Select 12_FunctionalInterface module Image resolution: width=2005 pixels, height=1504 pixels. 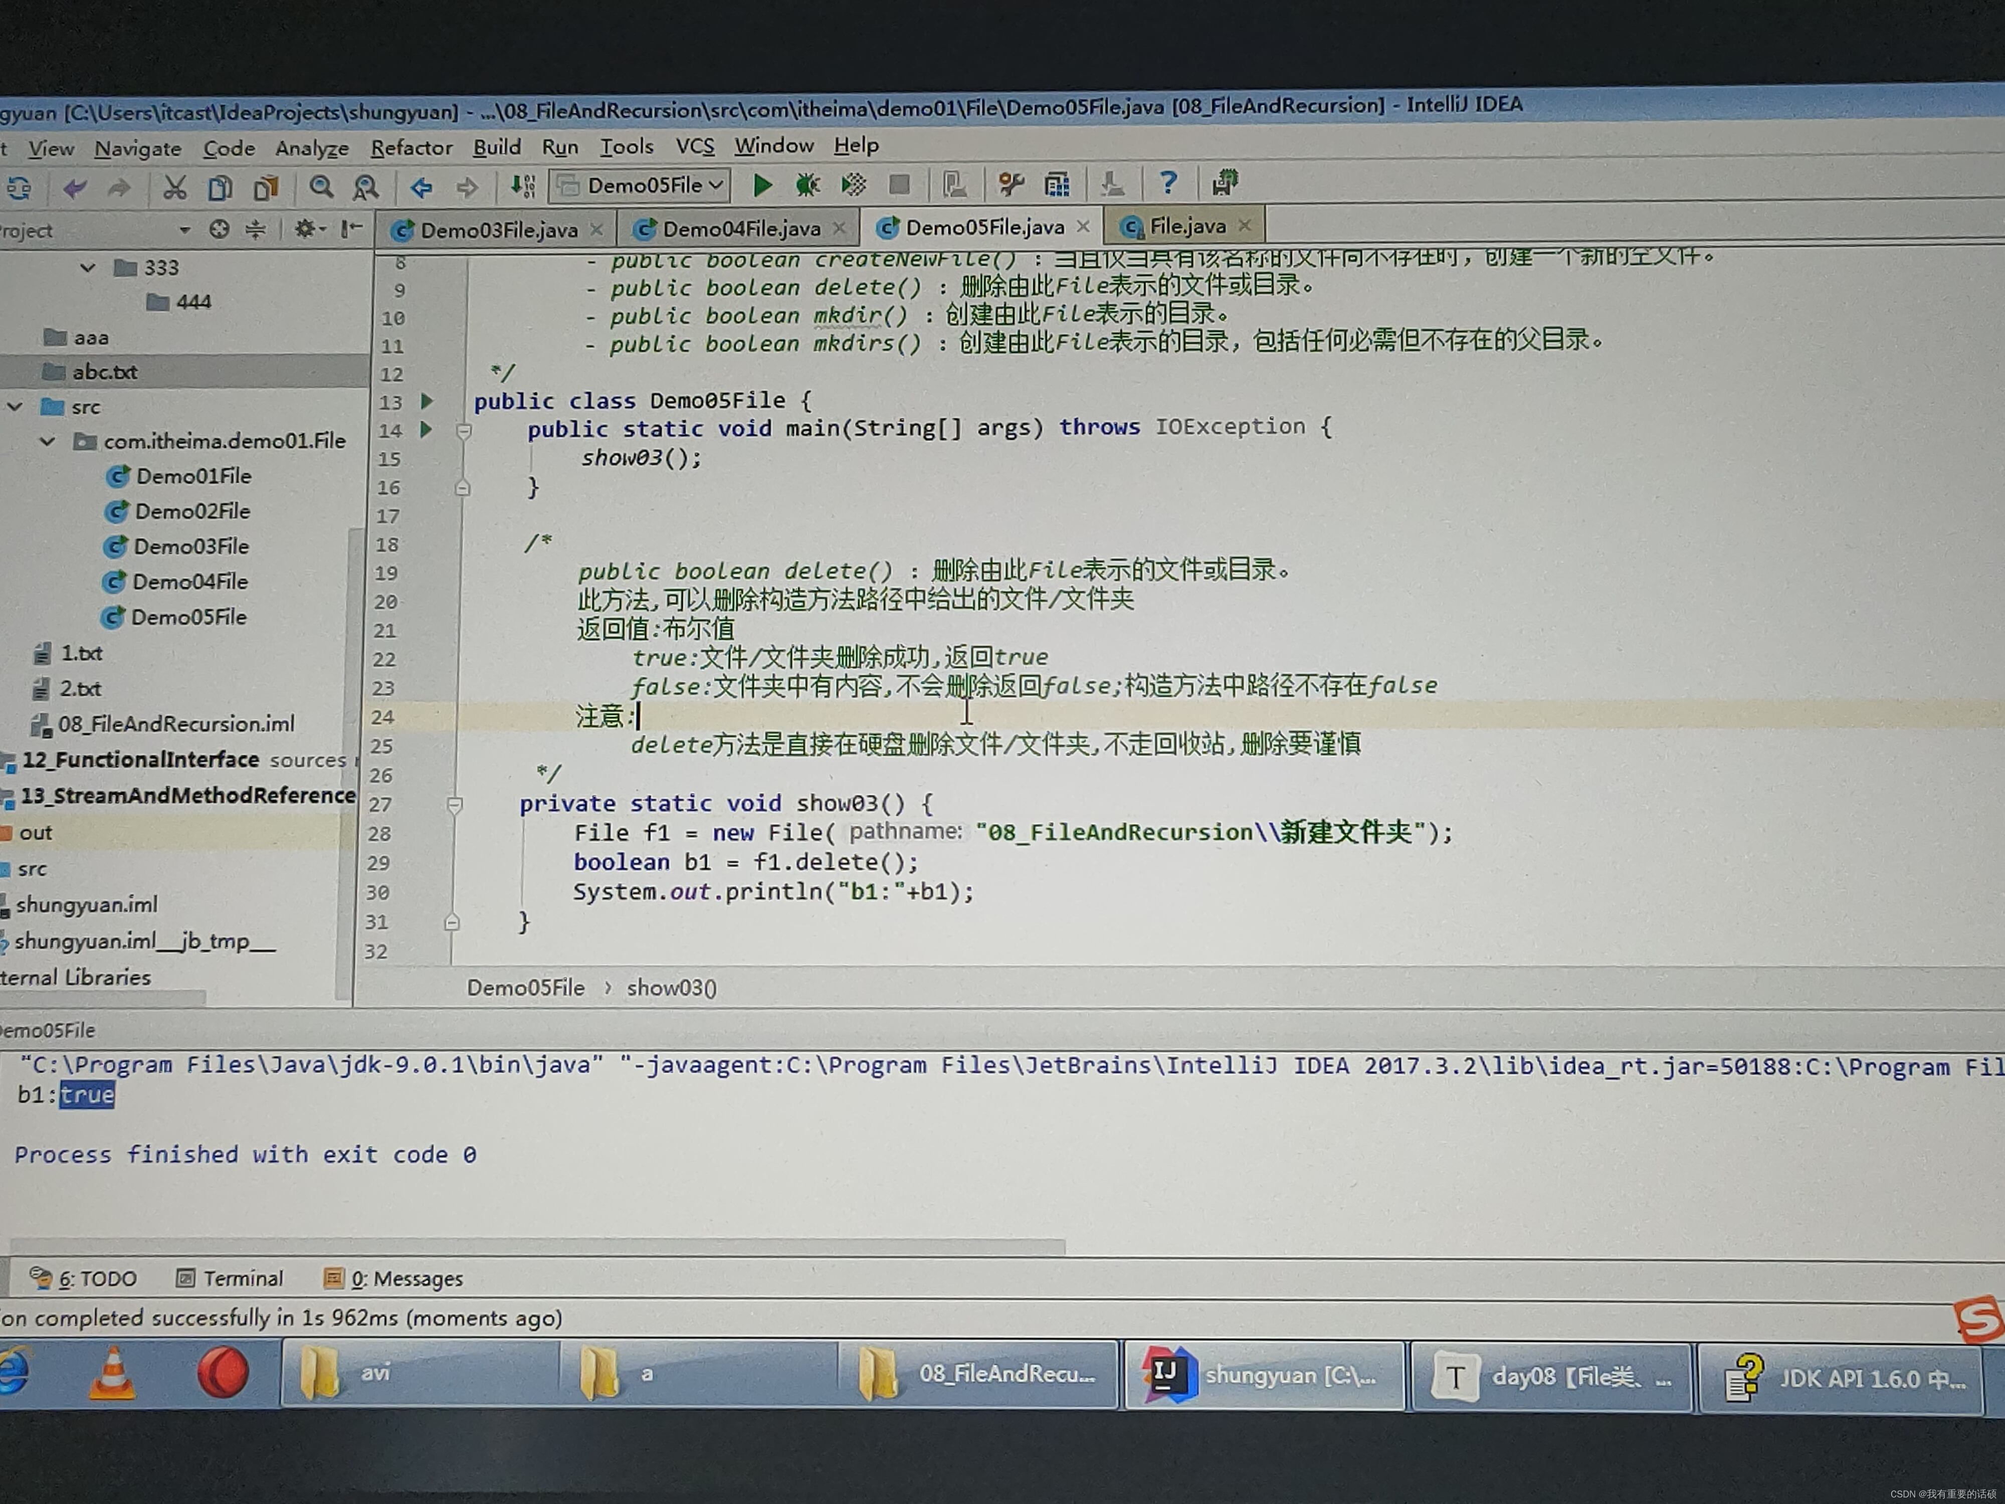coord(140,760)
